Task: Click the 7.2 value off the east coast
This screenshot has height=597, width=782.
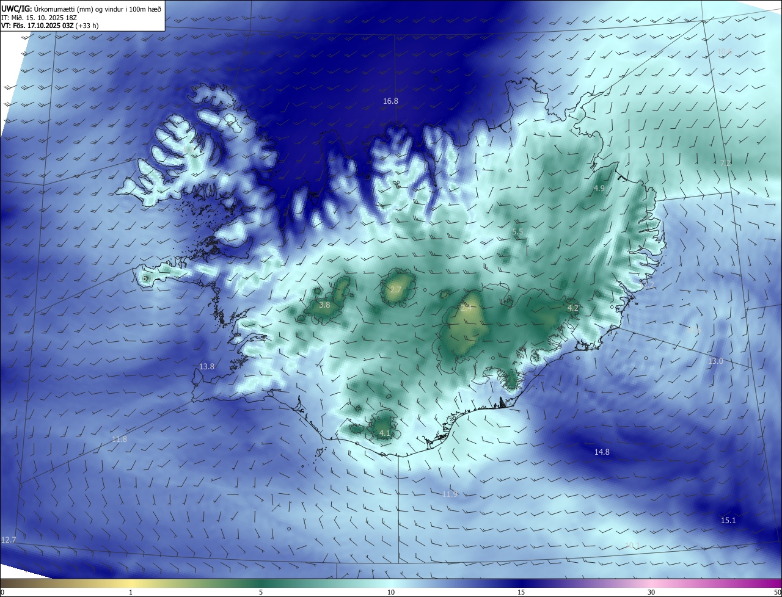Action: pyautogui.click(x=725, y=163)
